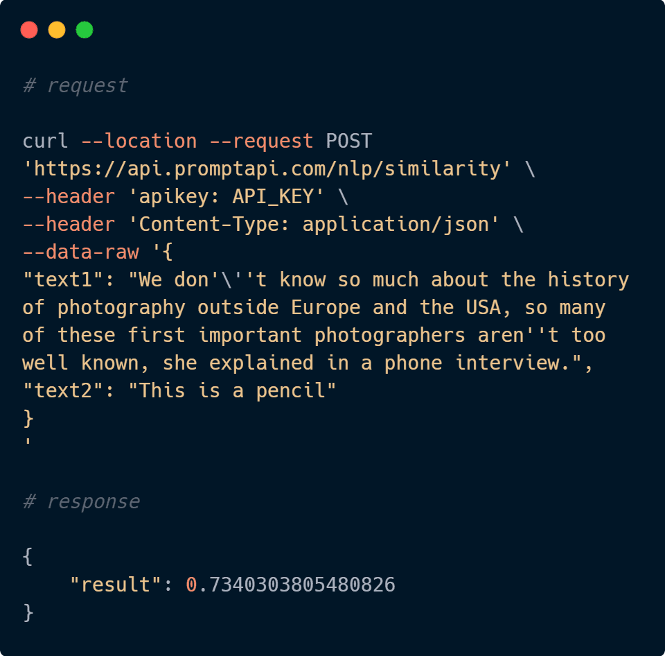Image resolution: width=665 pixels, height=656 pixels.
Task: Click the POST method keyword
Action: click(x=348, y=141)
